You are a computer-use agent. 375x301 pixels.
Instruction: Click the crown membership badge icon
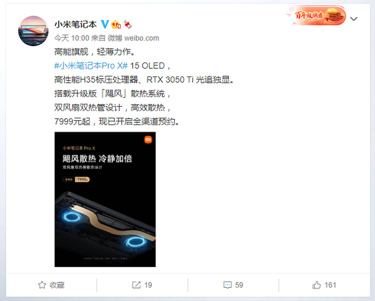click(x=116, y=24)
